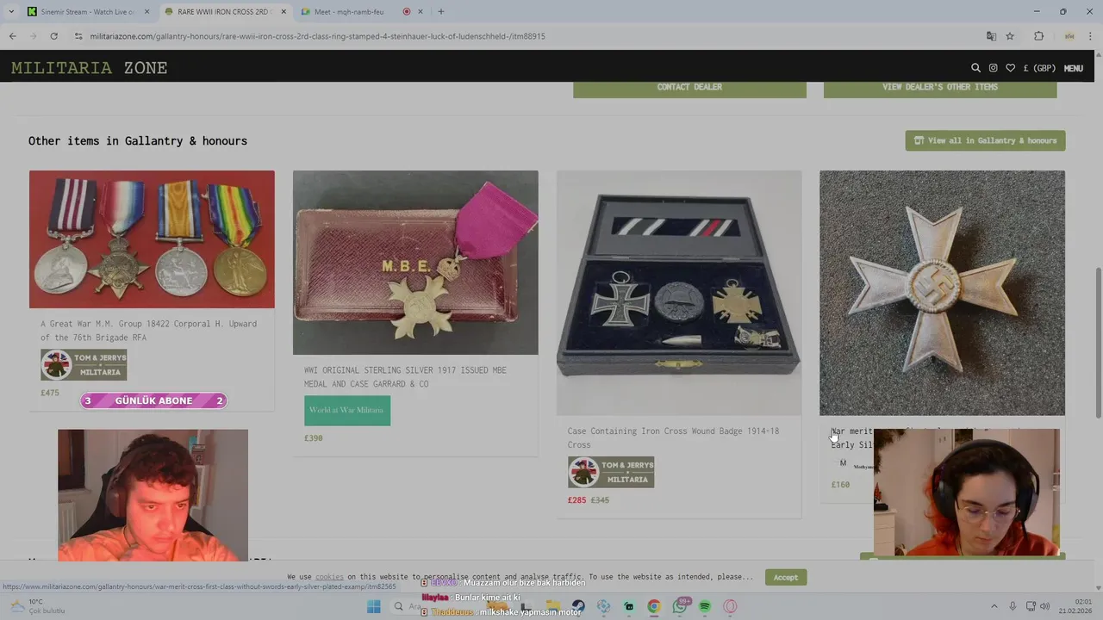The image size is (1103, 620).
Task: Go back to previous page
Action: [12, 36]
